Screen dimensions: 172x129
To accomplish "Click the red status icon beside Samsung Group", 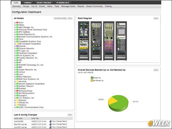I will (17, 91).
